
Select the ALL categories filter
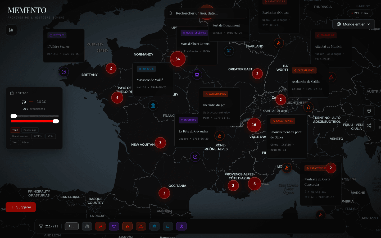(x=71, y=226)
